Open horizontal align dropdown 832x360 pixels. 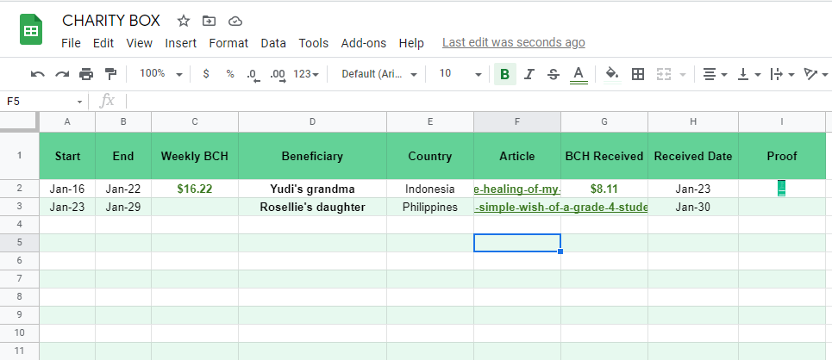[715, 74]
